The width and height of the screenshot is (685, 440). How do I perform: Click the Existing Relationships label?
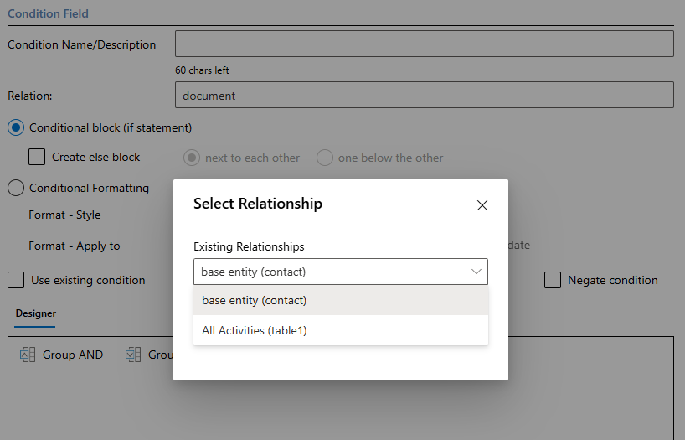coord(249,246)
